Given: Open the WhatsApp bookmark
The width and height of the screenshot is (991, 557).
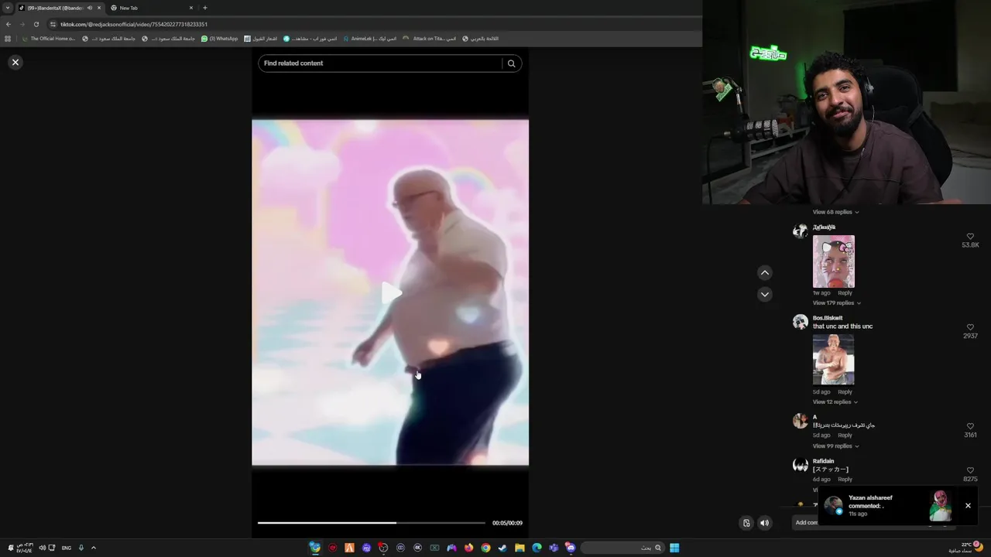Looking at the screenshot, I should pyautogui.click(x=219, y=39).
